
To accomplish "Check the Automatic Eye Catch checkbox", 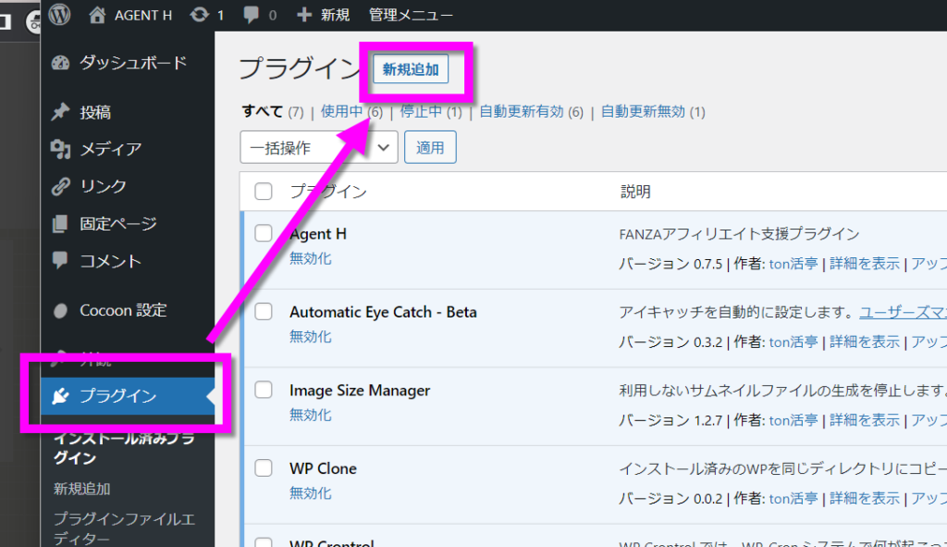I will coord(264,312).
